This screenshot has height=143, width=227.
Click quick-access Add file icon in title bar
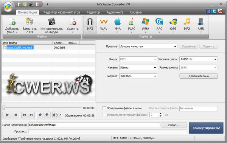point(19,4)
